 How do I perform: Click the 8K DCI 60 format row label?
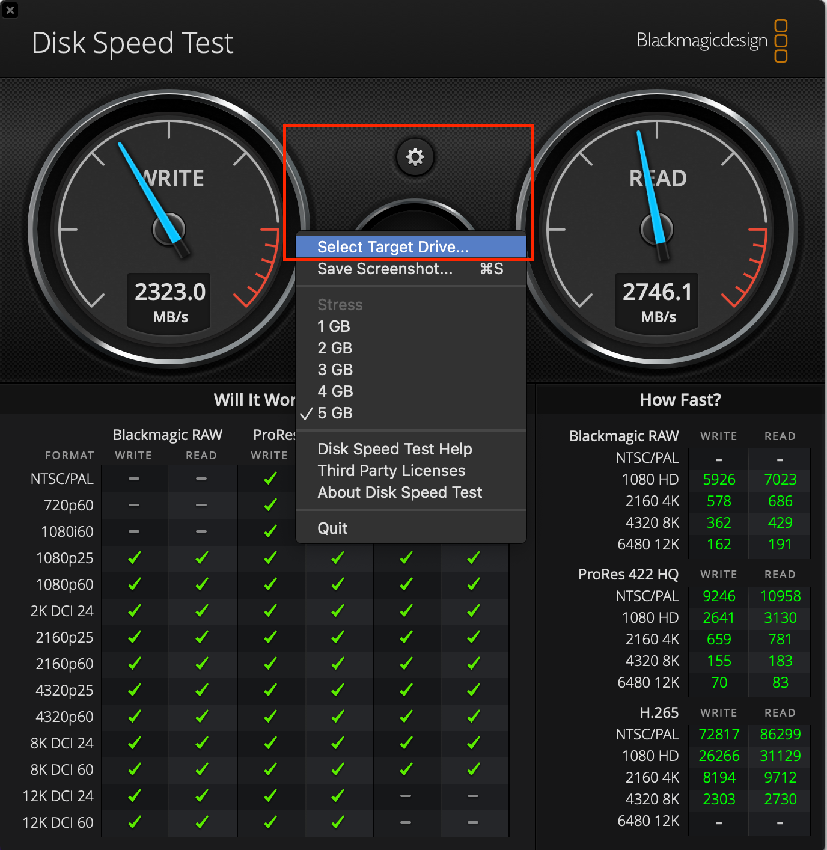pyautogui.click(x=62, y=770)
